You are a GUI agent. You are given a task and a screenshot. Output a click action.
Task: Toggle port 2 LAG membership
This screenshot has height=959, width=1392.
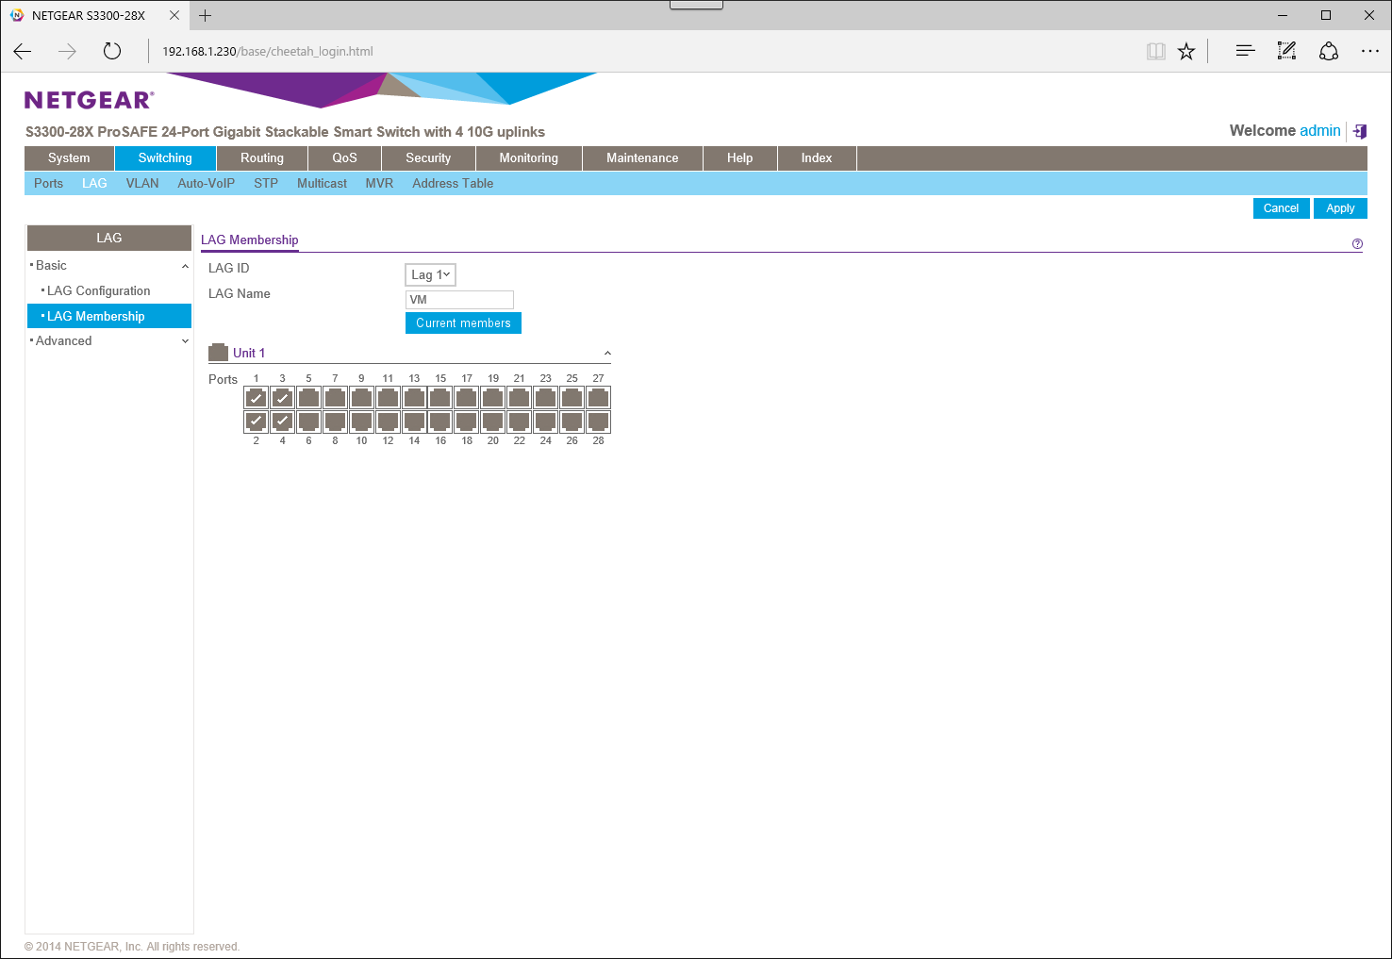(x=256, y=422)
